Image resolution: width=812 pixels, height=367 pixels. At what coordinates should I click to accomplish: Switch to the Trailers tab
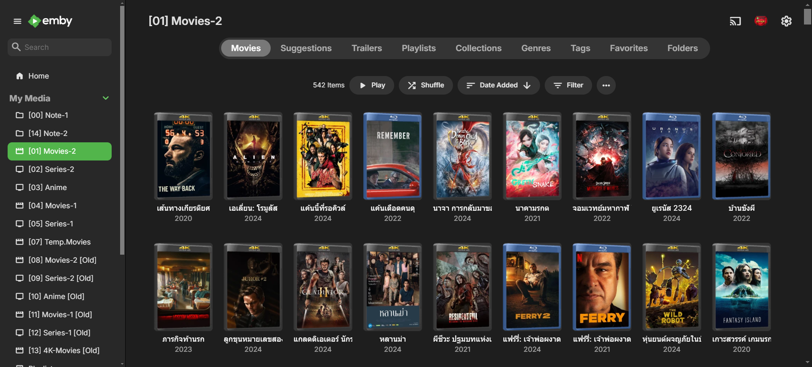tap(367, 48)
